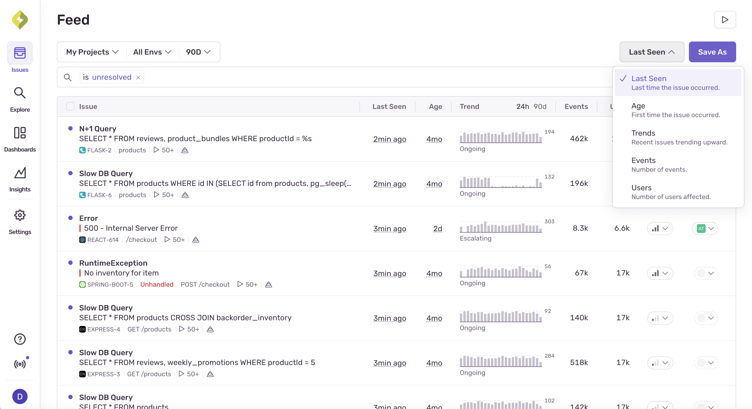Open the broadcast notifications icon
The height and width of the screenshot is (409, 752).
click(x=20, y=363)
